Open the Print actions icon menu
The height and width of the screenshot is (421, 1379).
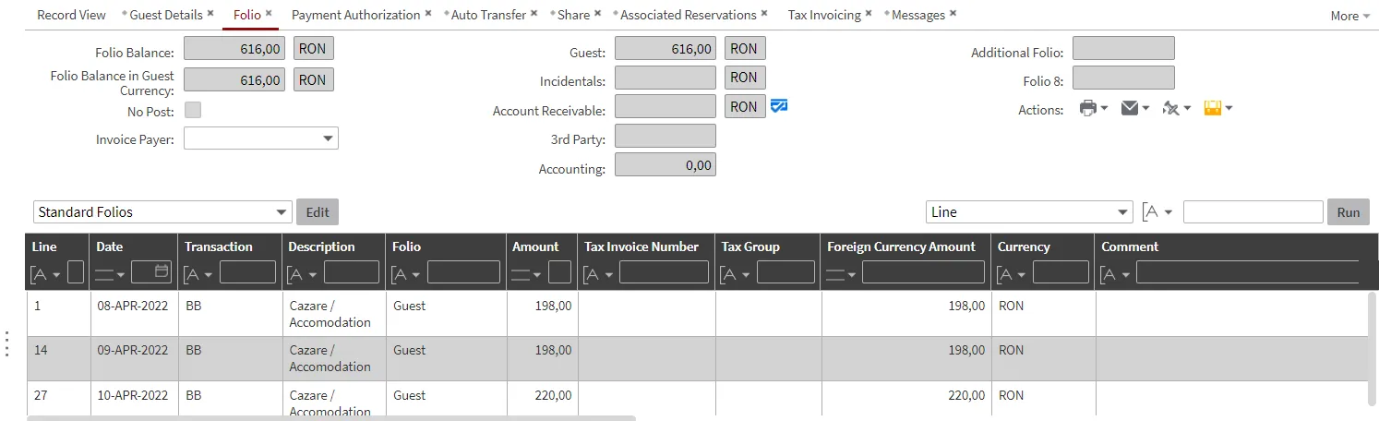1093,109
